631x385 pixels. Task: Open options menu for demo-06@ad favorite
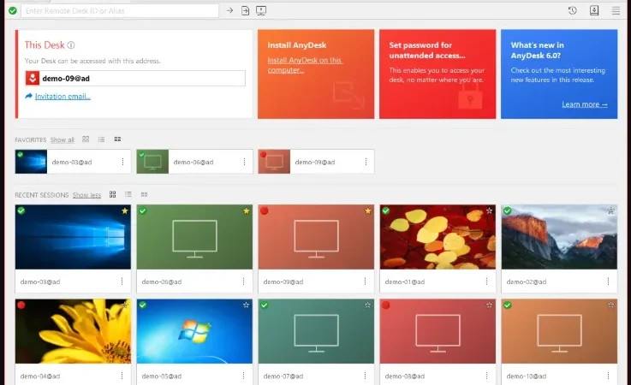(x=244, y=162)
